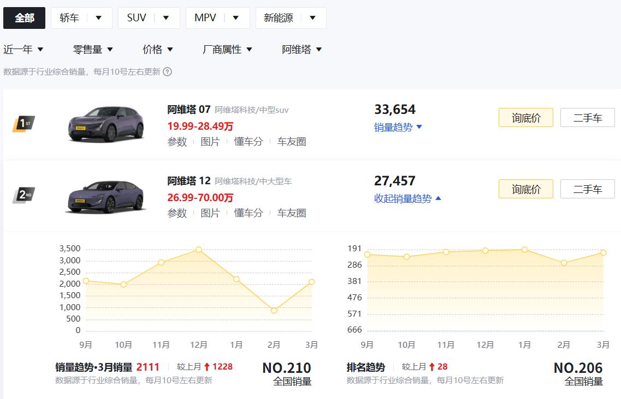Open 懂车分 for 阿维塔 07
The width and height of the screenshot is (621, 399).
point(249,142)
